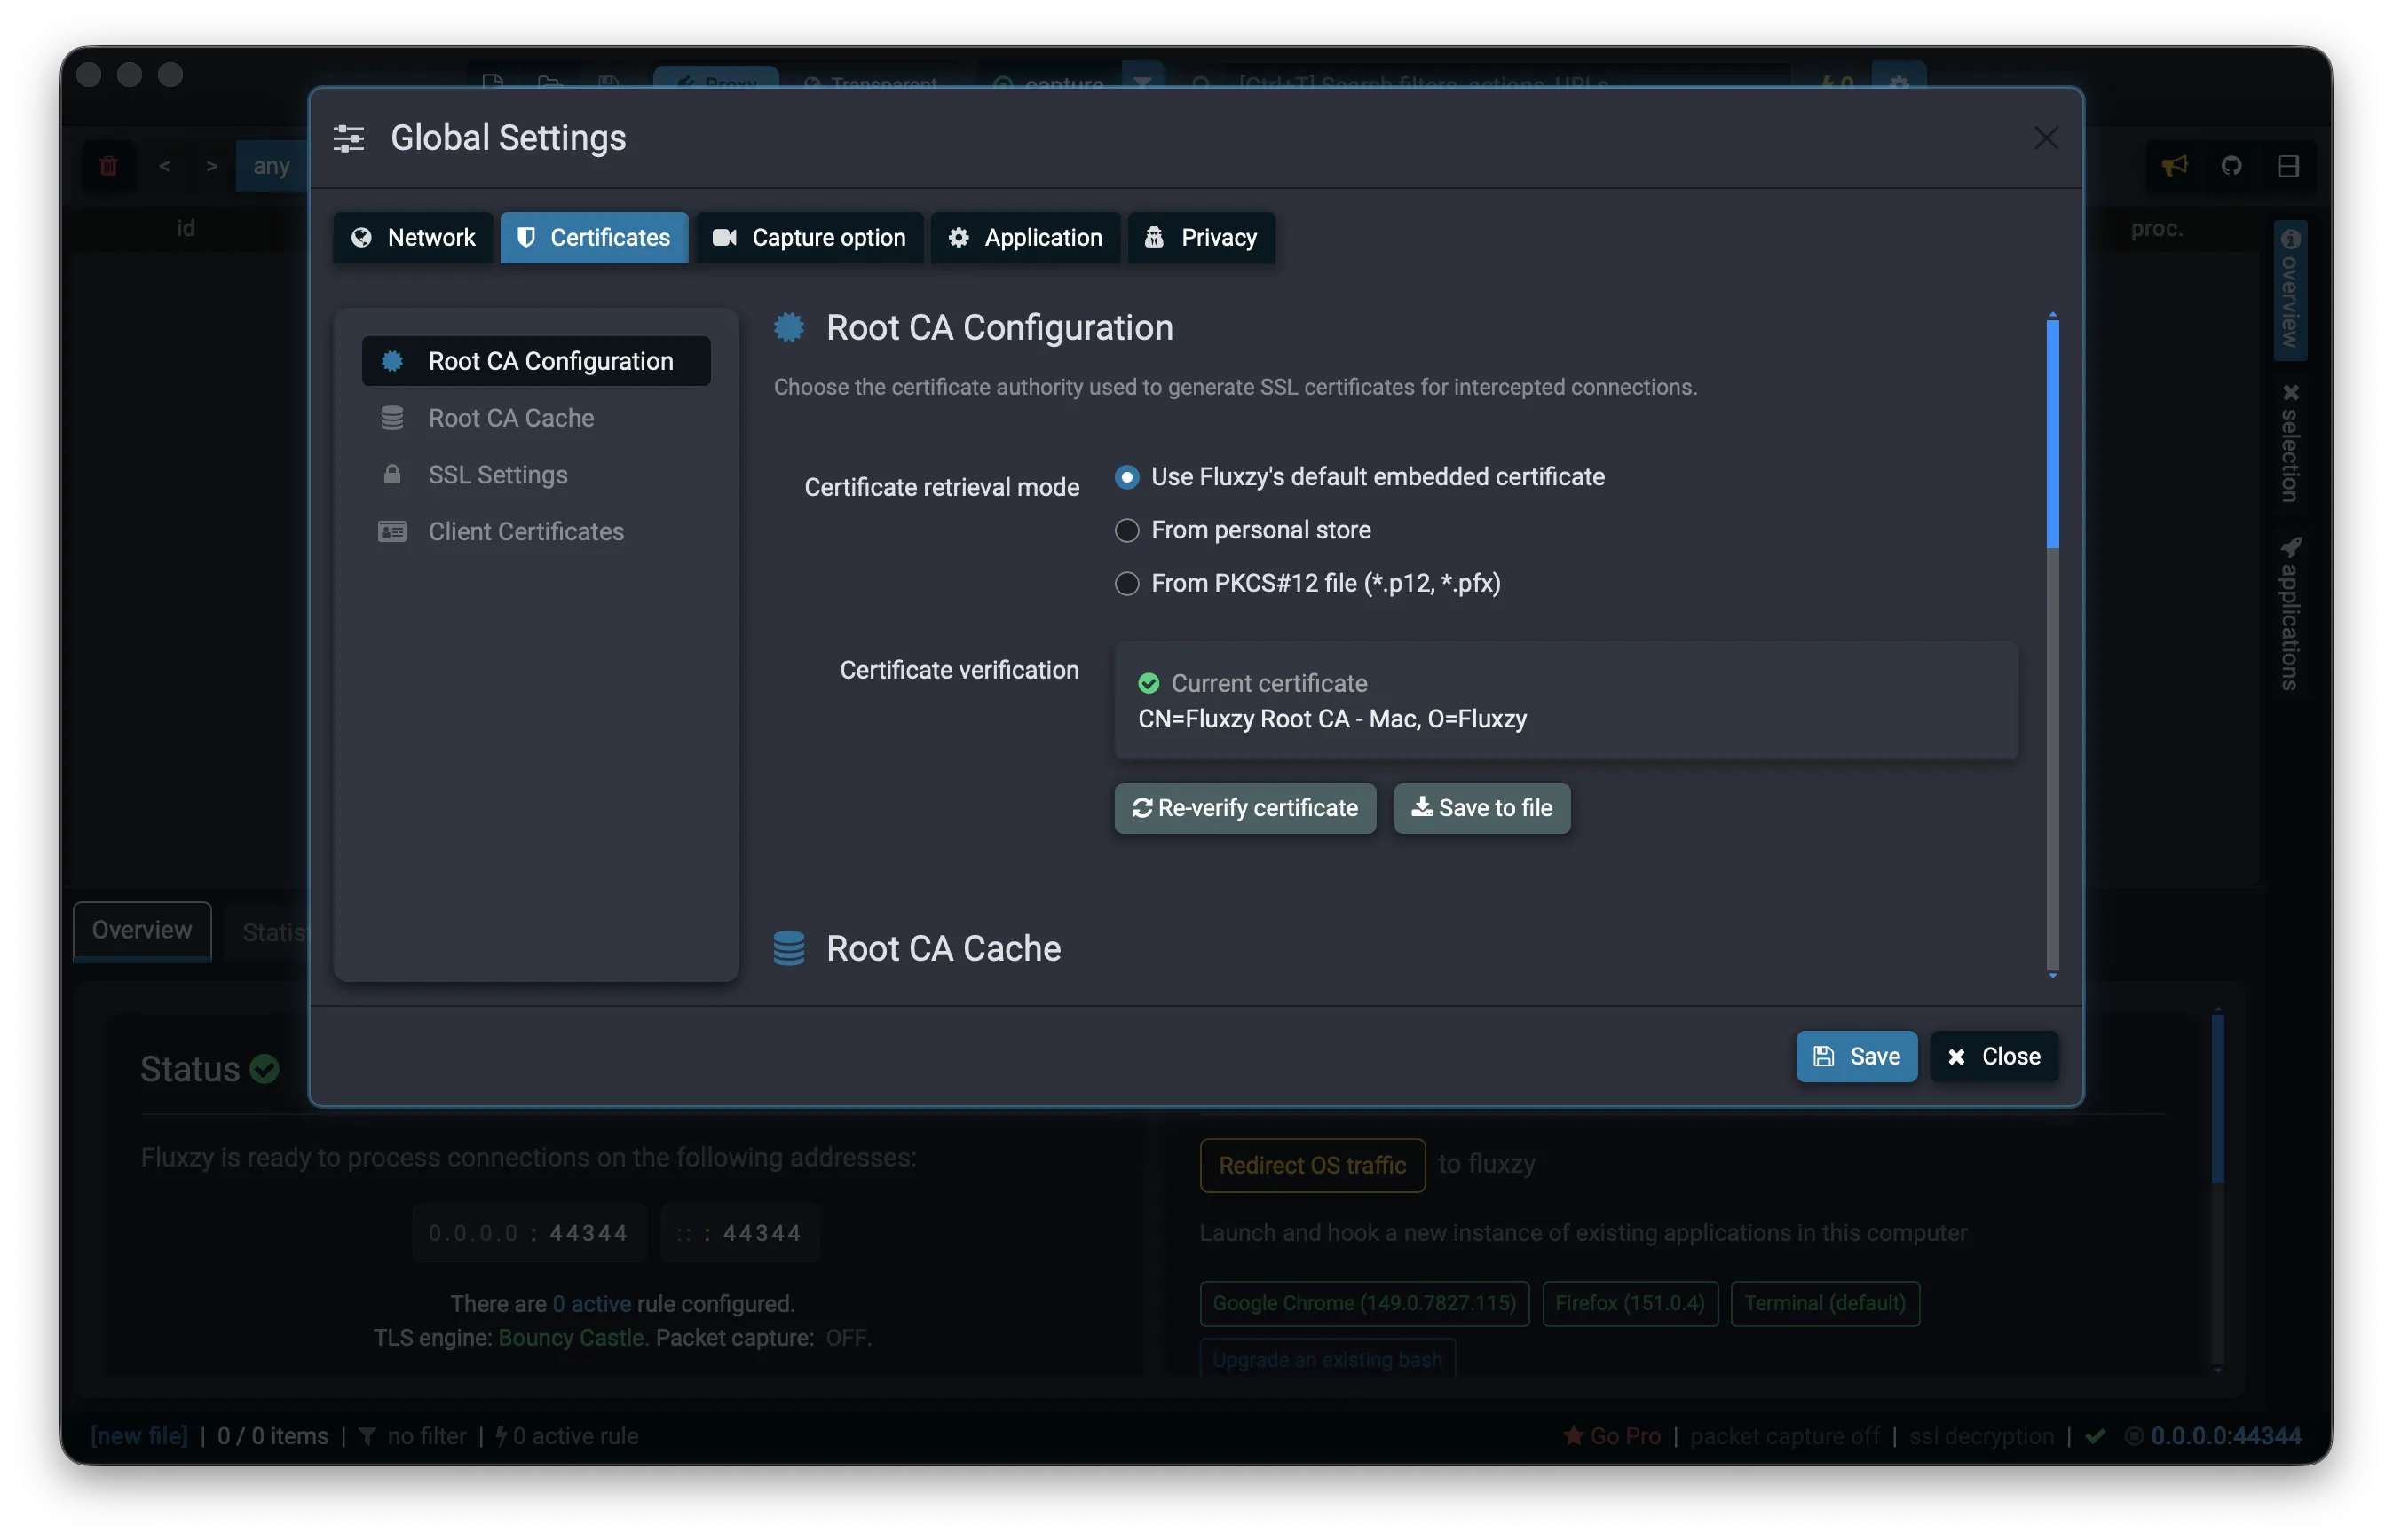Open the Capture option tab
This screenshot has height=1540, width=2393.
(809, 237)
